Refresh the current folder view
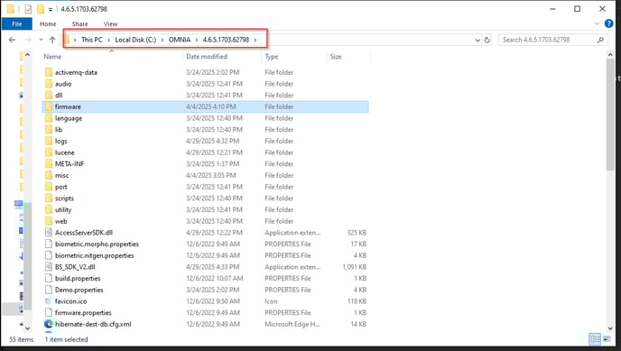 tap(487, 40)
